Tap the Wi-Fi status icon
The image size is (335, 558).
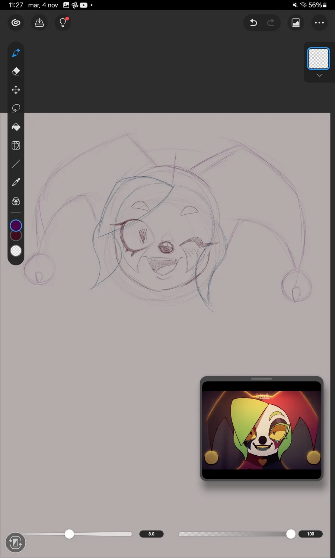pos(303,5)
